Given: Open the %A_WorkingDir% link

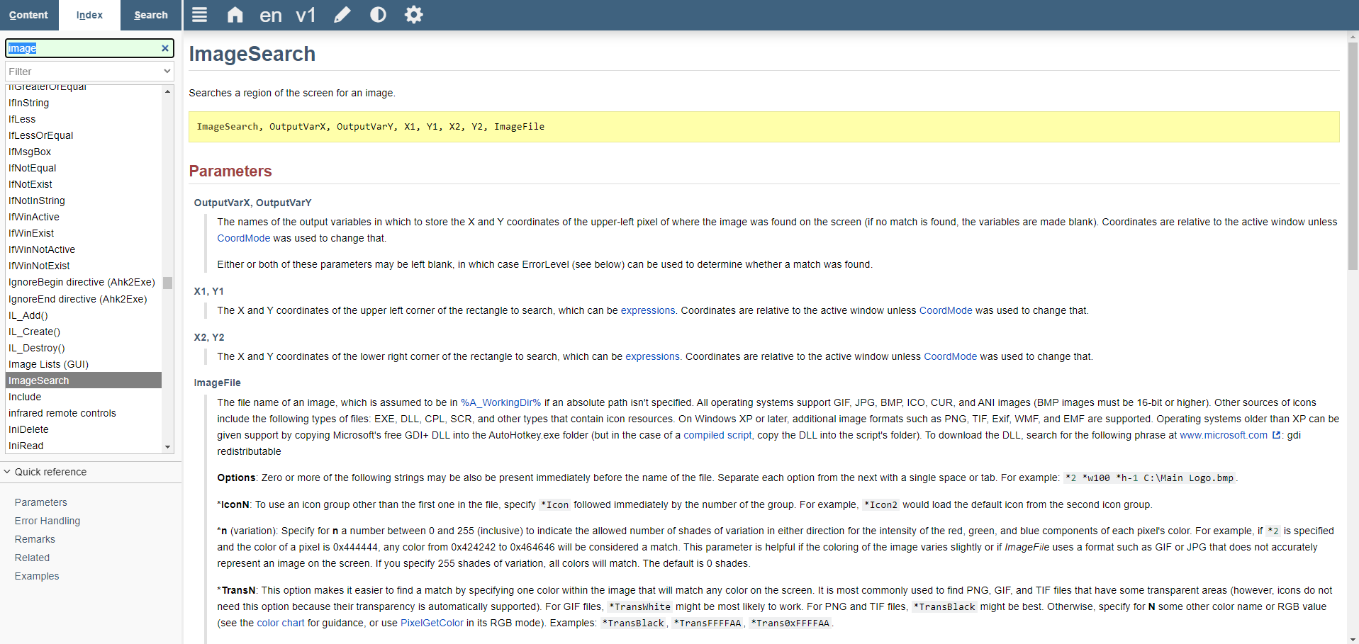Looking at the screenshot, I should coord(500,402).
